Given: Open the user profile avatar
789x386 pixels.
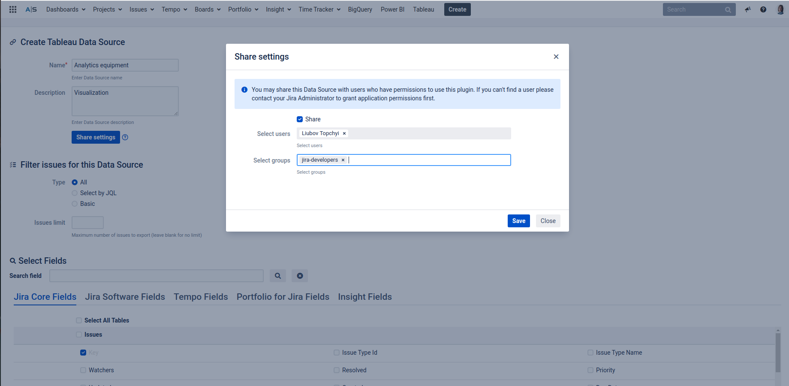Looking at the screenshot, I should pyautogui.click(x=780, y=9).
